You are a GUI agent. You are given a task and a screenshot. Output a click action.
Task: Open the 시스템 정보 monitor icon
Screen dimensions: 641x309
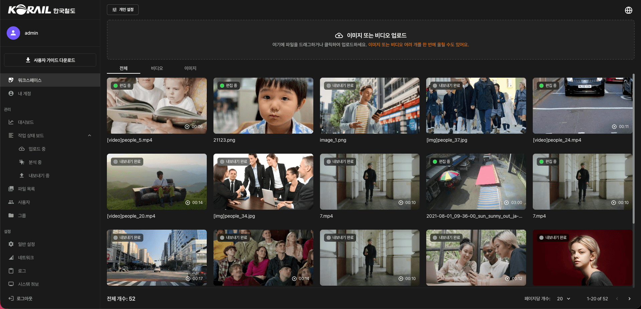[11, 284]
